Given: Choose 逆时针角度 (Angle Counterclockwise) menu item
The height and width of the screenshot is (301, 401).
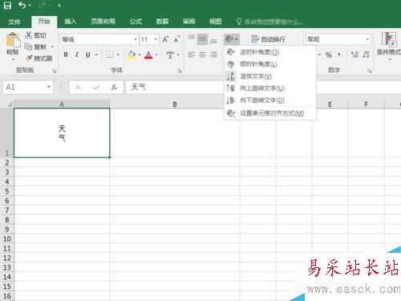Looking at the screenshot, I should click(270, 52).
